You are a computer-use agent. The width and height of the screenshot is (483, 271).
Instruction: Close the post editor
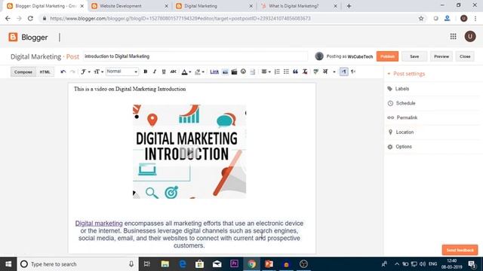(465, 56)
